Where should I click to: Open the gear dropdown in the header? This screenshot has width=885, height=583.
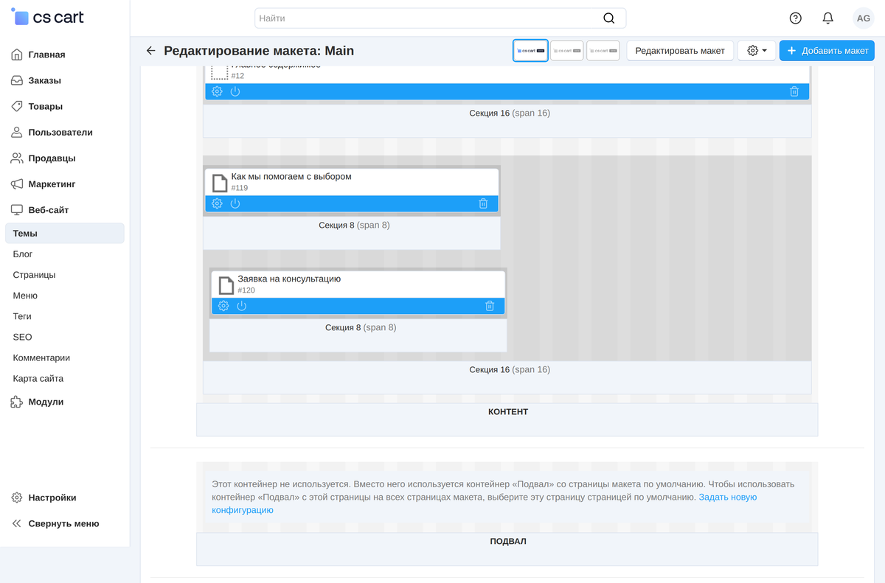[x=757, y=51]
